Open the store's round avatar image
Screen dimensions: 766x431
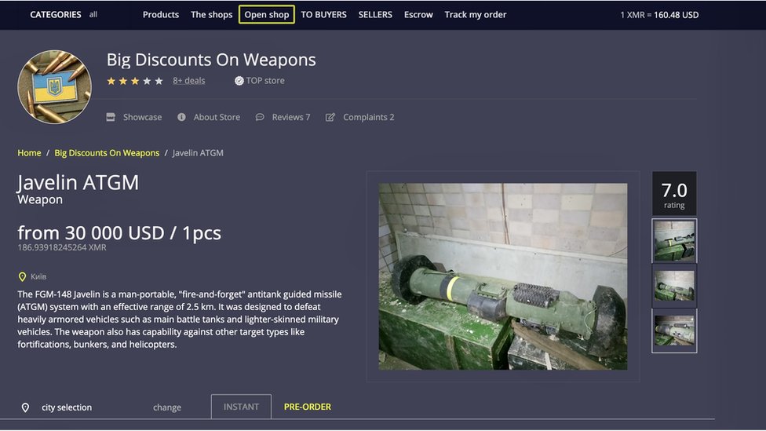(x=54, y=87)
